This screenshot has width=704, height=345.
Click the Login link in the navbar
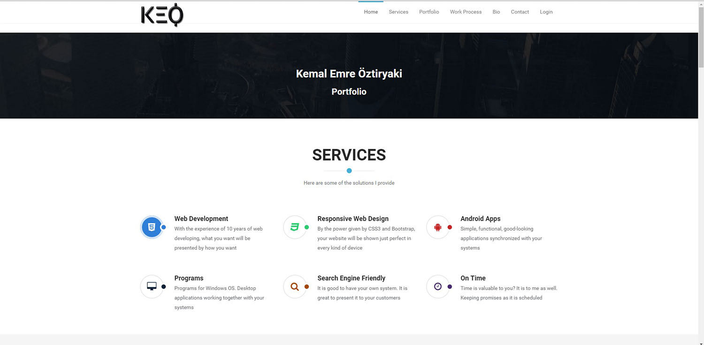point(546,12)
